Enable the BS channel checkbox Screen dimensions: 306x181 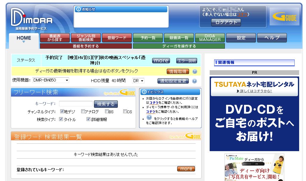click(107, 111)
